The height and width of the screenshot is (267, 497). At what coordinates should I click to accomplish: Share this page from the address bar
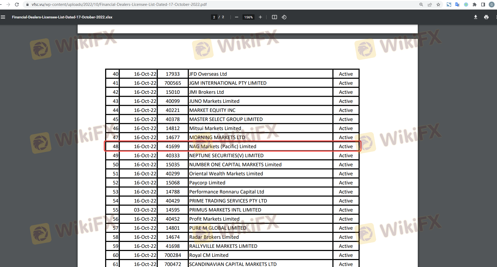pyautogui.click(x=430, y=5)
